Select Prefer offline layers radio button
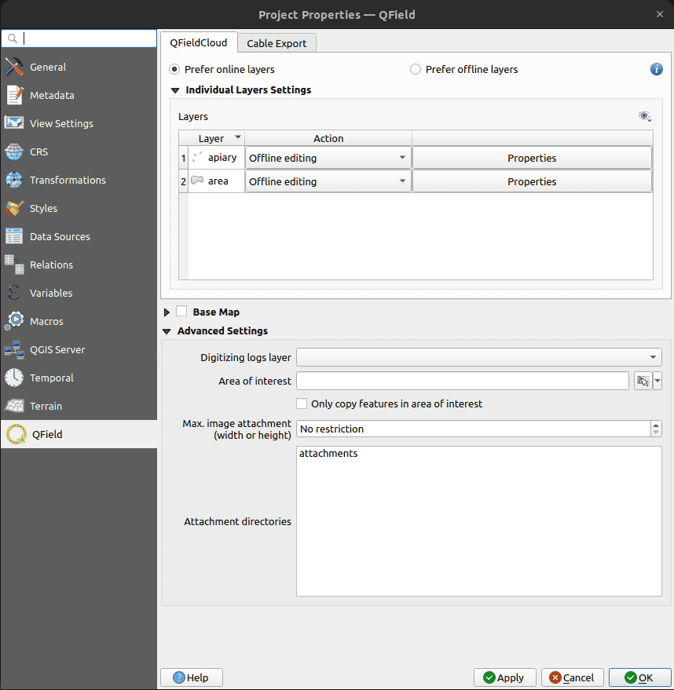 click(x=416, y=69)
